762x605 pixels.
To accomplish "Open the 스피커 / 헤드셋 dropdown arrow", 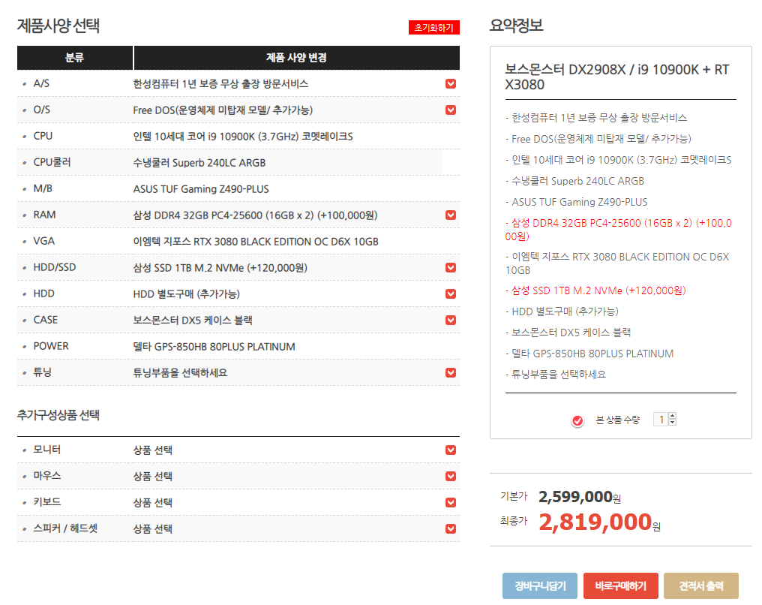I will [x=451, y=528].
